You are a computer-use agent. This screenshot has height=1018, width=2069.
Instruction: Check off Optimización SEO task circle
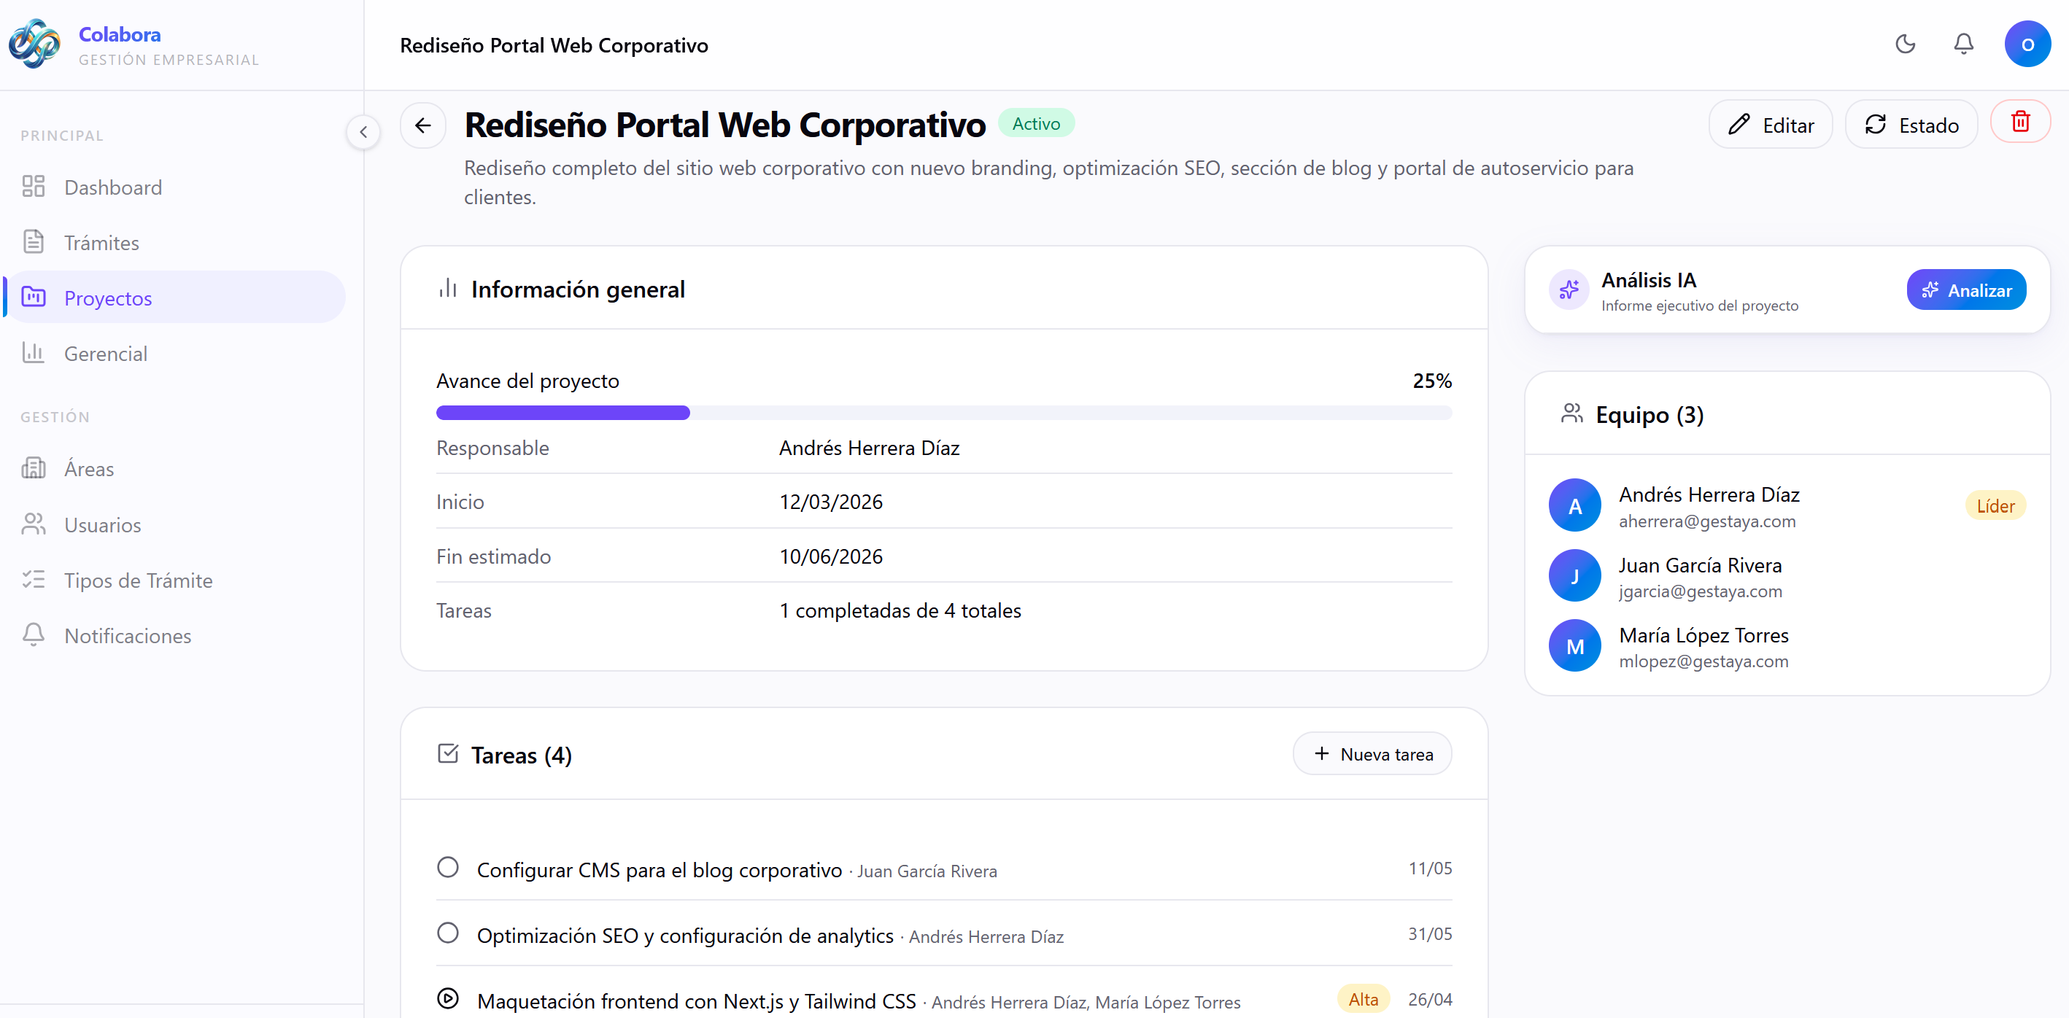tap(447, 933)
